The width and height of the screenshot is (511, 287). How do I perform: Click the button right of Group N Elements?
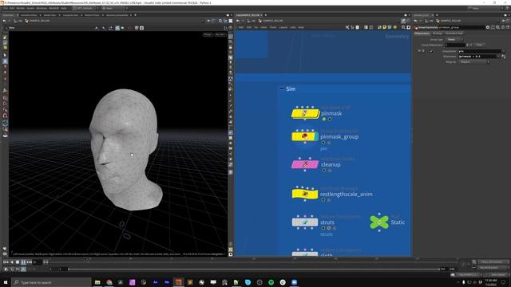pyautogui.click(x=479, y=45)
